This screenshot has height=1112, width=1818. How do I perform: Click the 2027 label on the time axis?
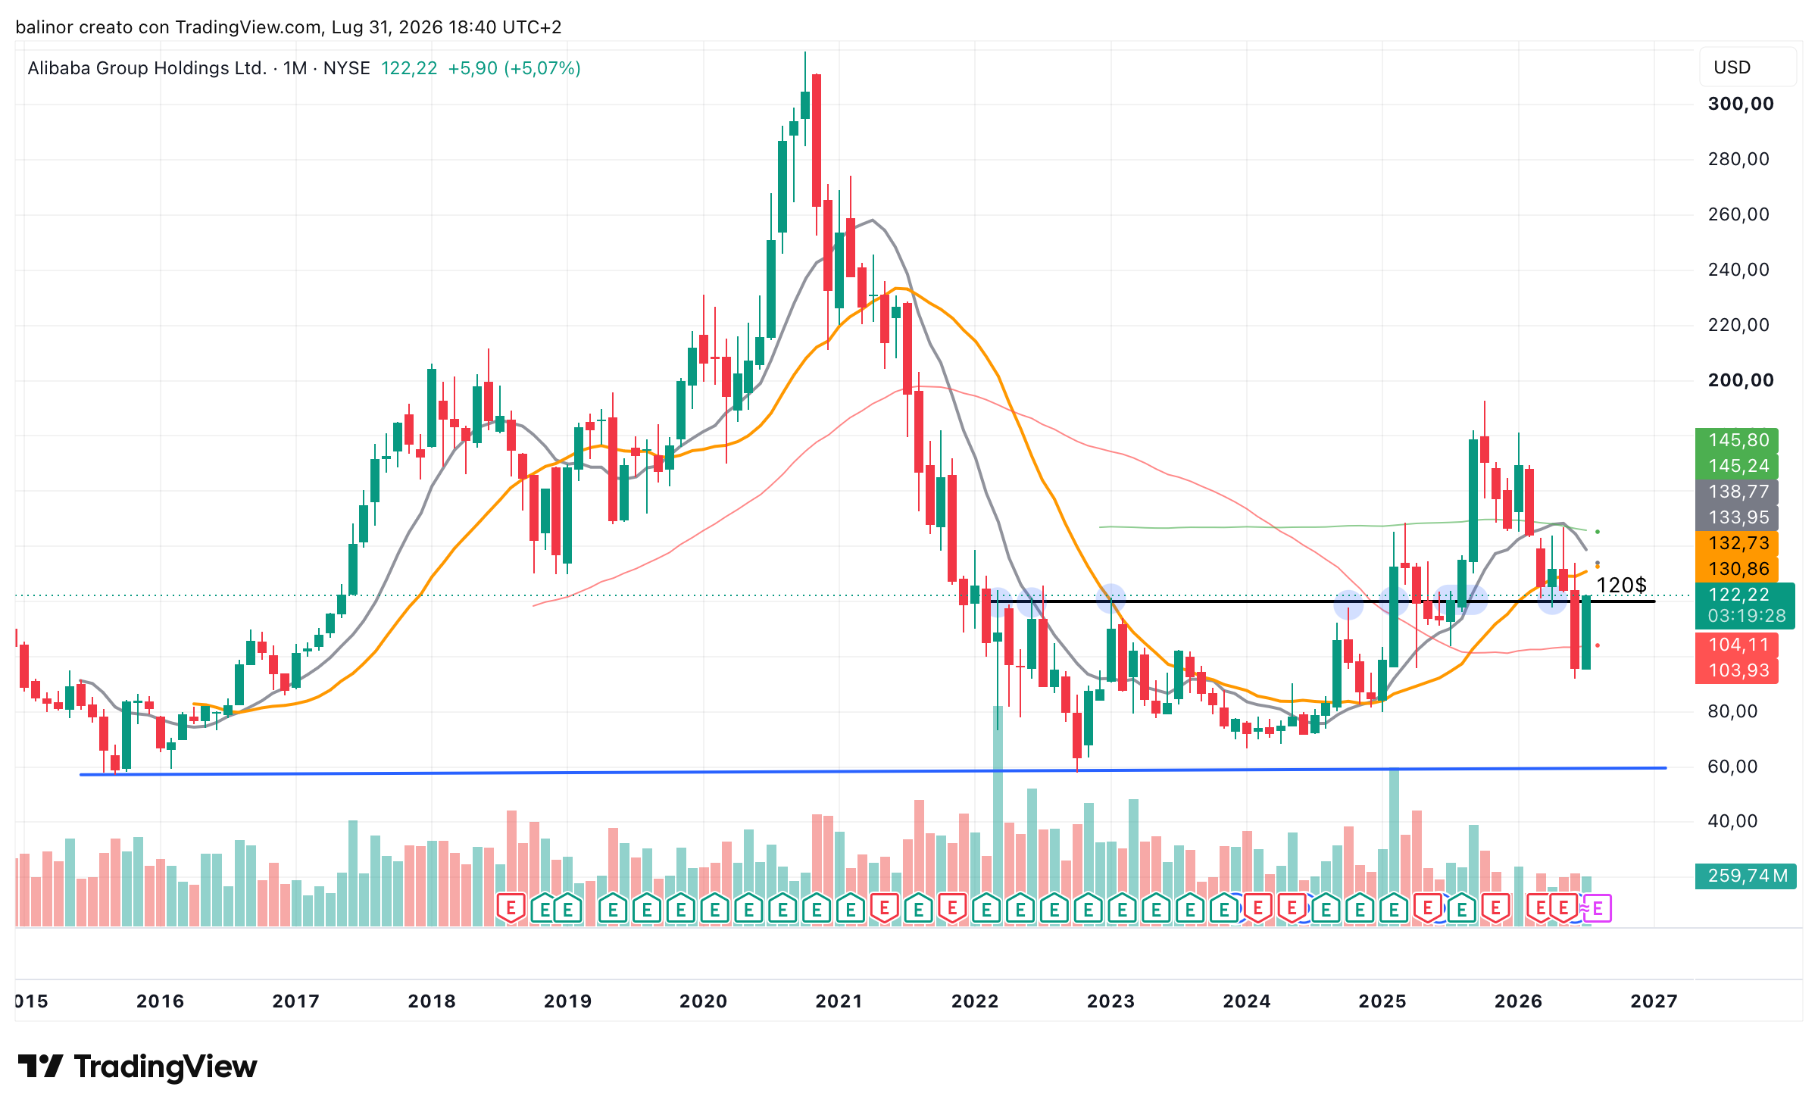click(x=1654, y=1001)
